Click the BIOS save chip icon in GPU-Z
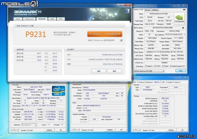 pyautogui.click(x=183, y=28)
